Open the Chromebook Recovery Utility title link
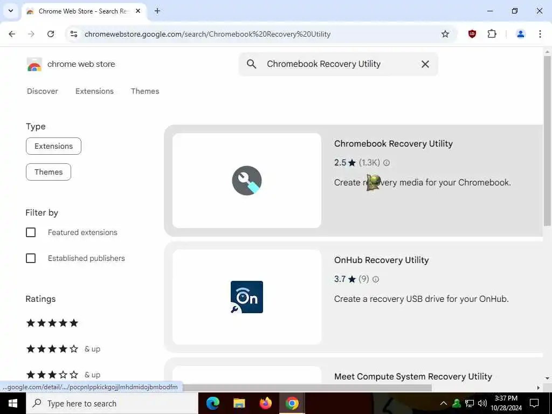 [393, 143]
